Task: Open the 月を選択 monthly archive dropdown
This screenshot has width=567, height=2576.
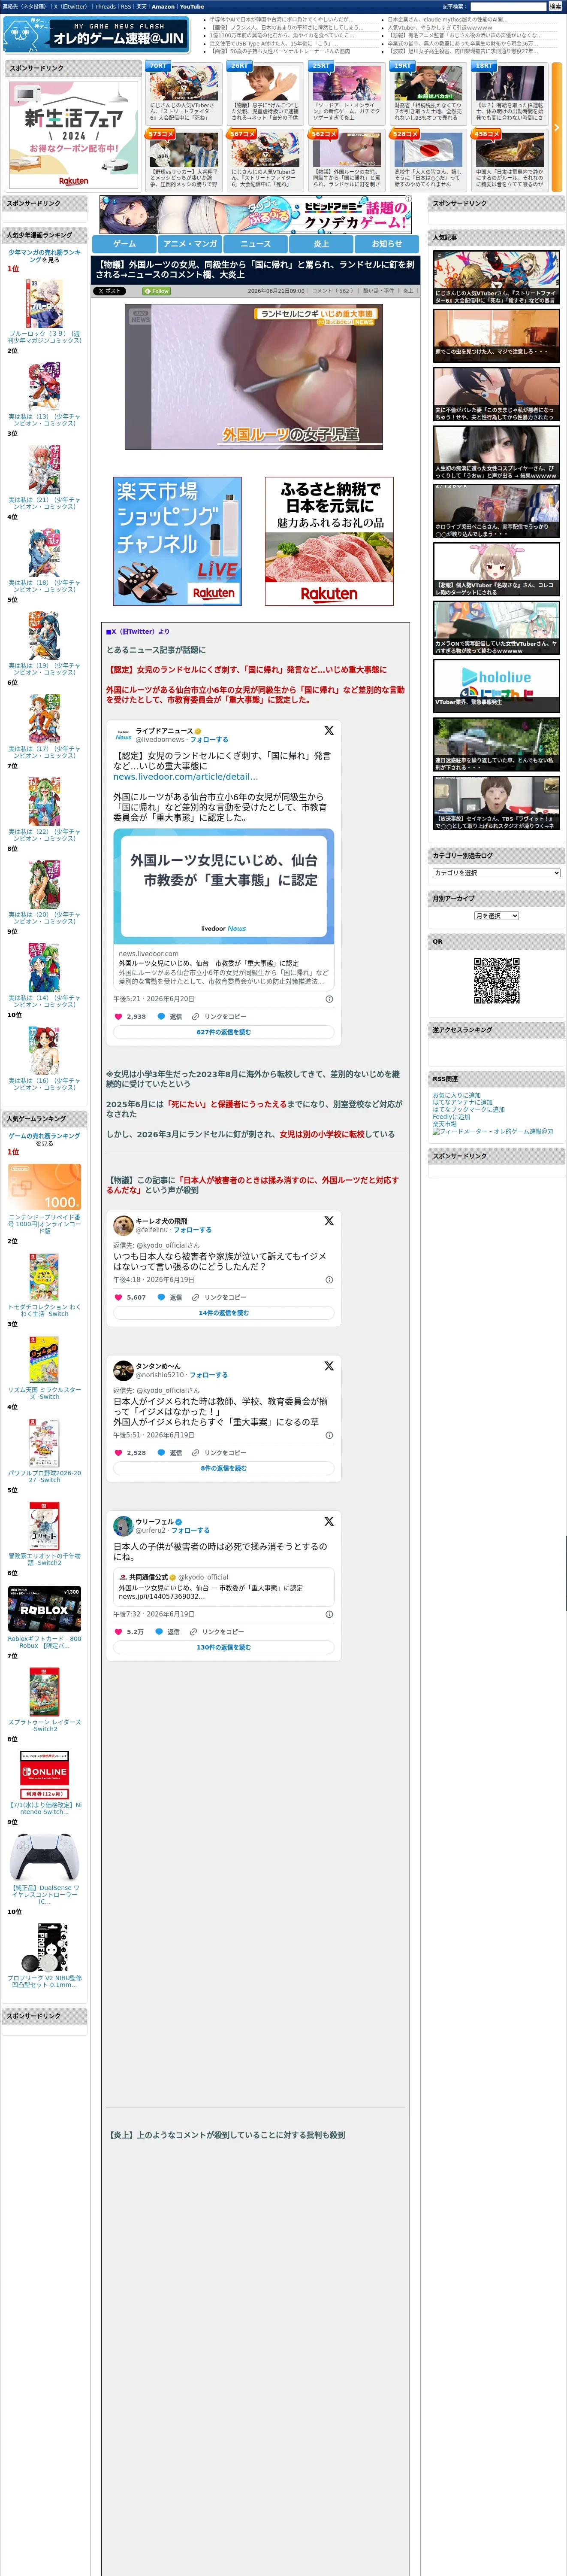Action: [x=496, y=916]
